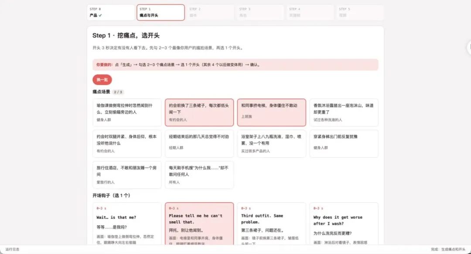Viewport: 471px width, 254px height.
Task: Click the 试过各种洗液的人 tag
Action: click(x=328, y=120)
